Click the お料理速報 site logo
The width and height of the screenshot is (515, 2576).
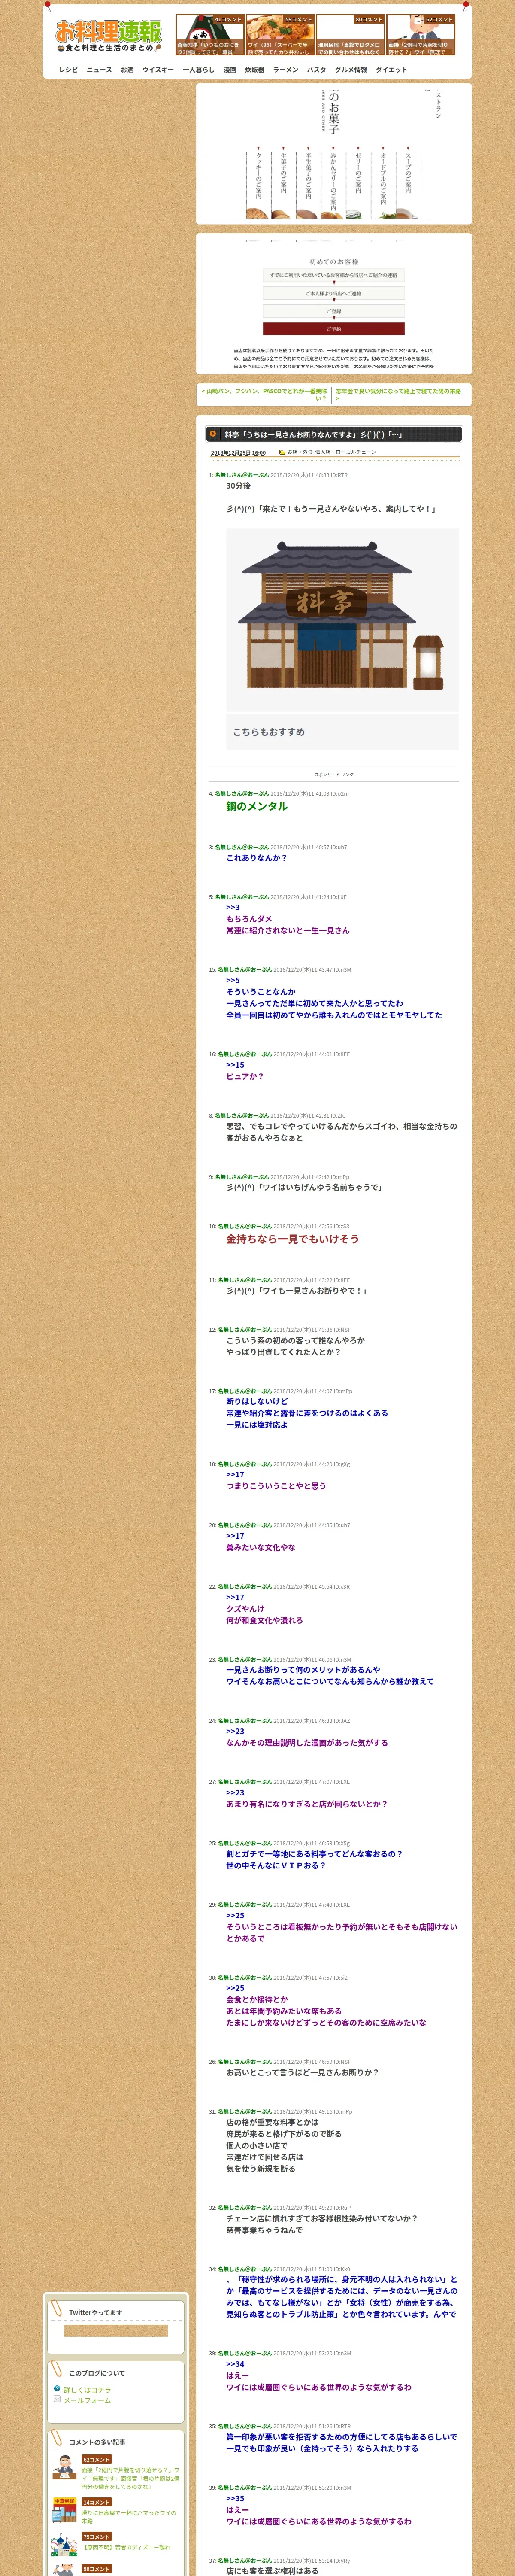pos(108,35)
